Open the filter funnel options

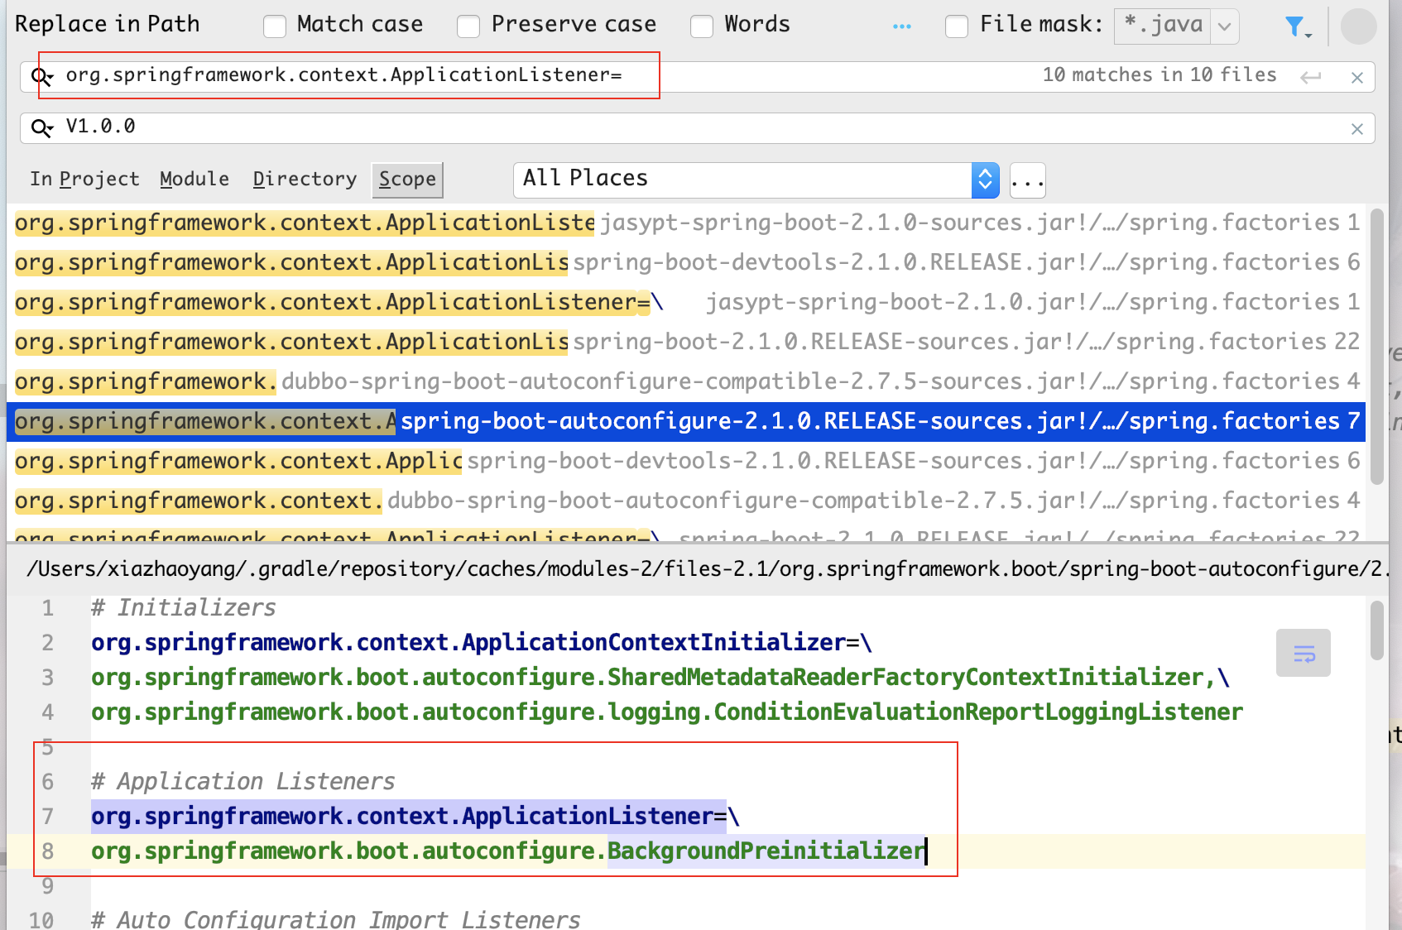1298,27
